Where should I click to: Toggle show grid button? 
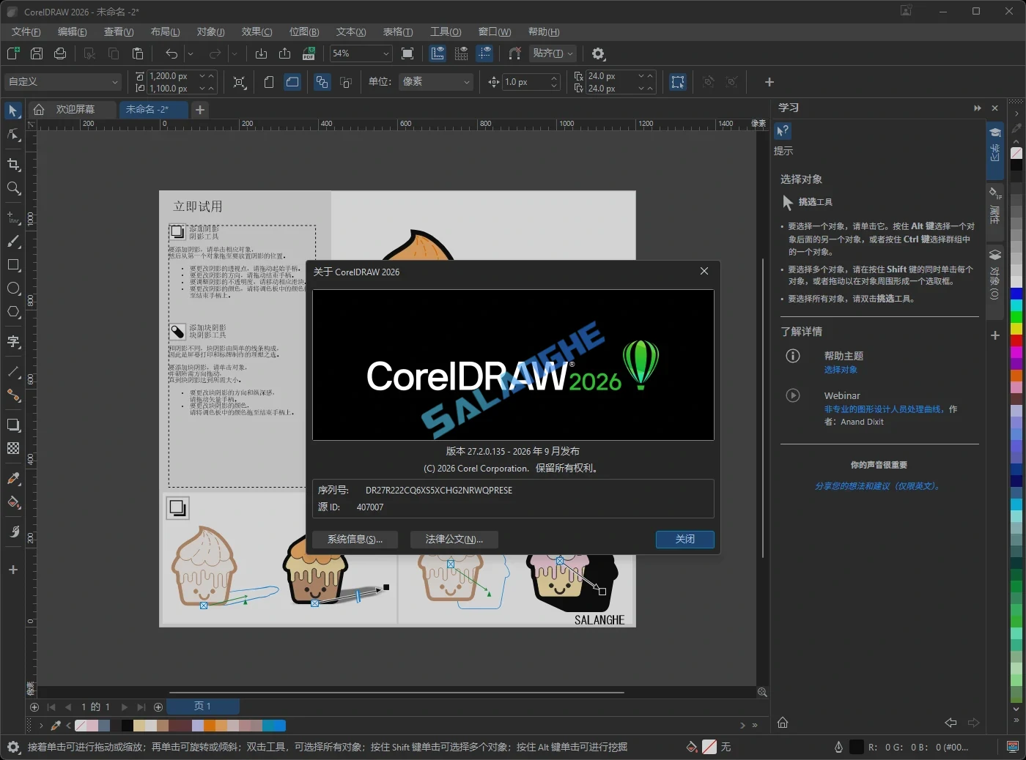461,53
